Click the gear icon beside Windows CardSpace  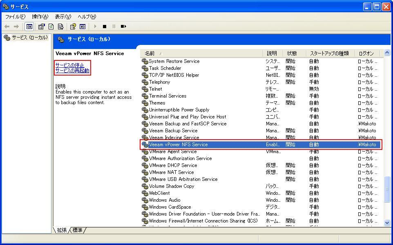point(145,207)
